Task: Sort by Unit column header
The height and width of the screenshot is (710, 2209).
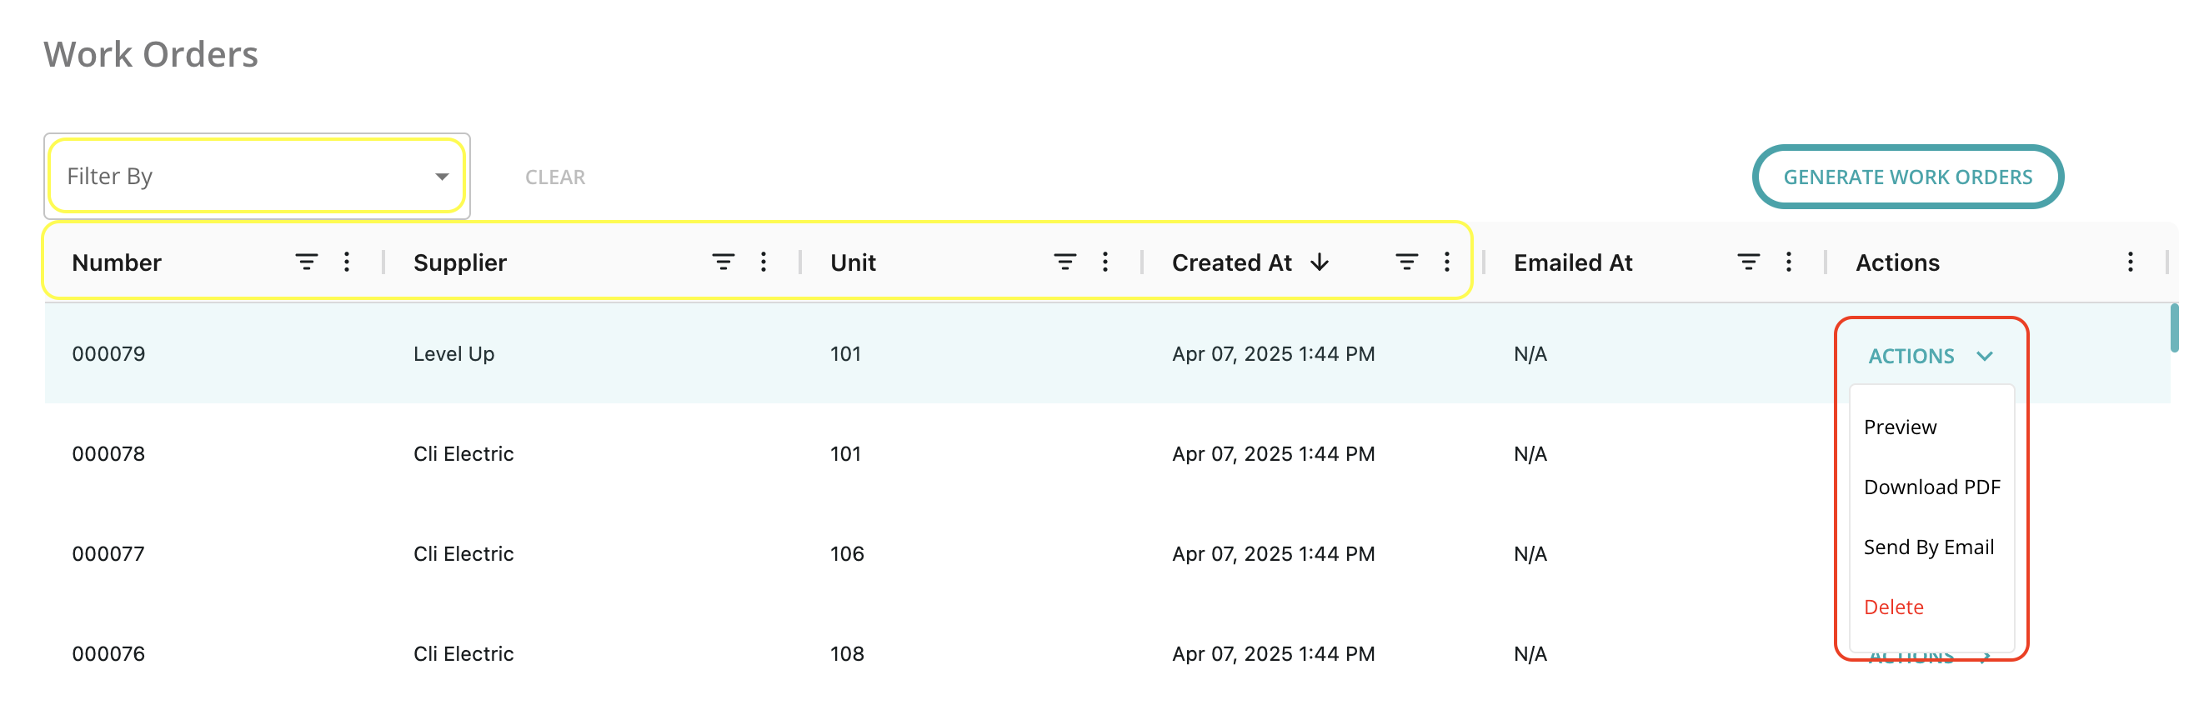Action: (853, 262)
